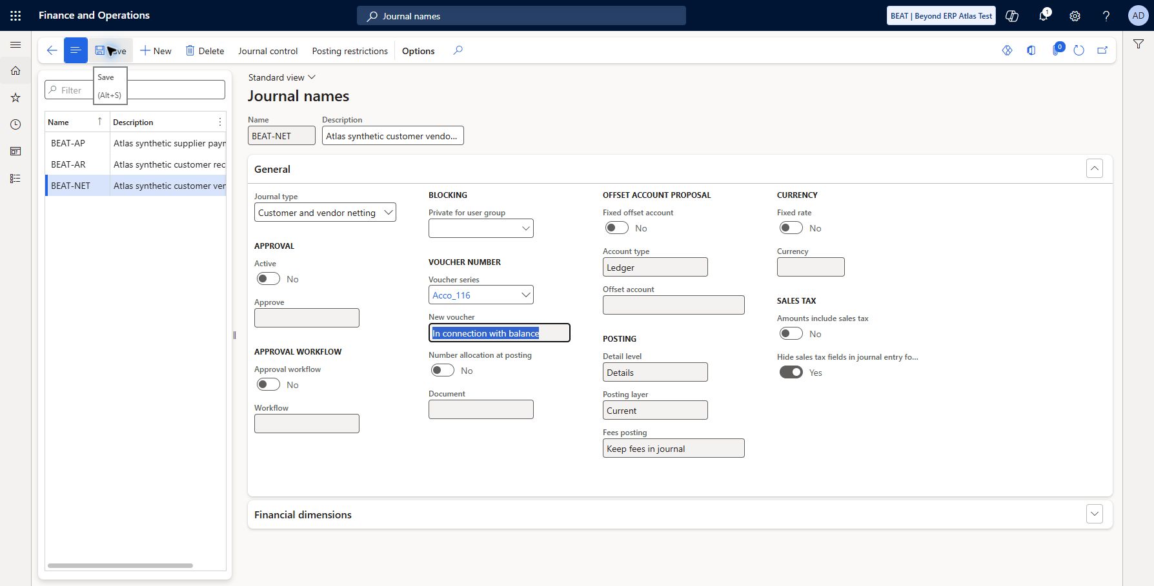Open the Copilot icon in header
The width and height of the screenshot is (1154, 586).
coord(1012,15)
